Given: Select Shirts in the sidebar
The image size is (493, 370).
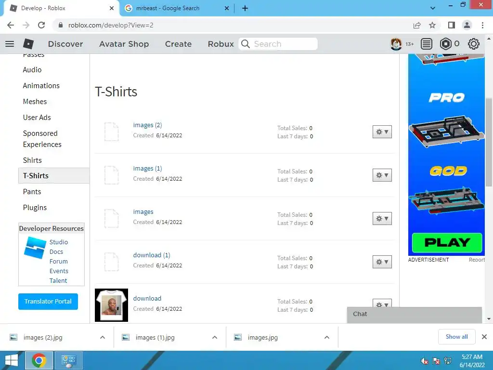Looking at the screenshot, I should click(32, 160).
